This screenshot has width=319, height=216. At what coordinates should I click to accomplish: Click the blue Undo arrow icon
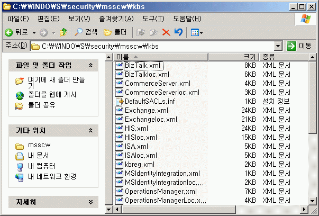click(178, 32)
